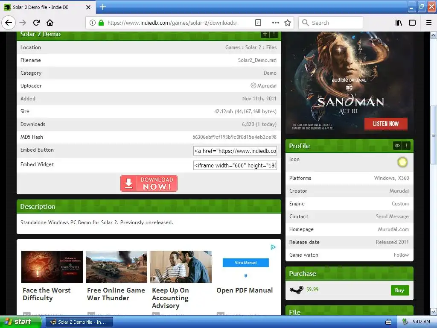Screen dimensions: 437x328
Task: Click the forward navigation arrow
Action: coord(23,23)
